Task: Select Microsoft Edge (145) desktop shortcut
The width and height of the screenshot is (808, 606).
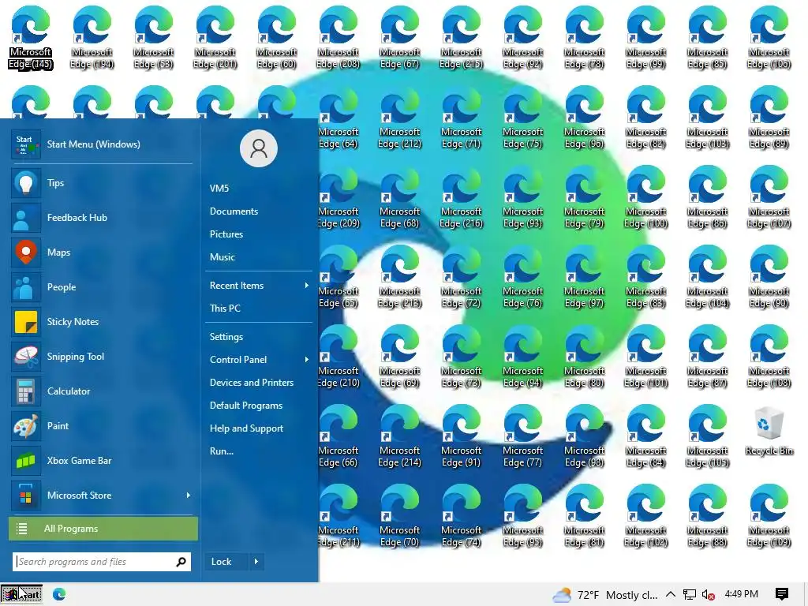Action: (31, 37)
